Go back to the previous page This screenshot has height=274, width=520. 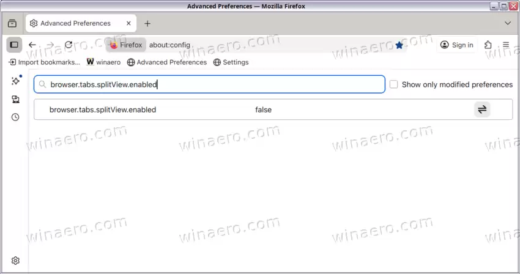pyautogui.click(x=32, y=45)
